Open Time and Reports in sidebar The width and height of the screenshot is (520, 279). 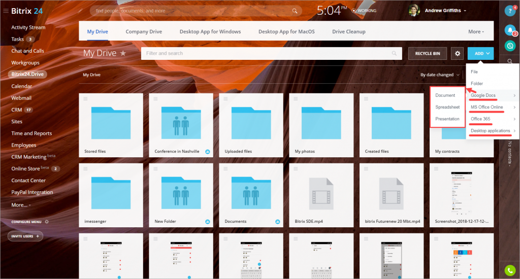pos(31,133)
